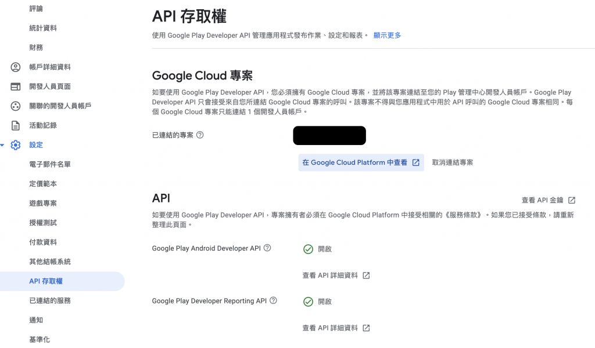This screenshot has height=348, width=595.
Task: Open 已連結的服務 settings
Action: click(x=50, y=300)
